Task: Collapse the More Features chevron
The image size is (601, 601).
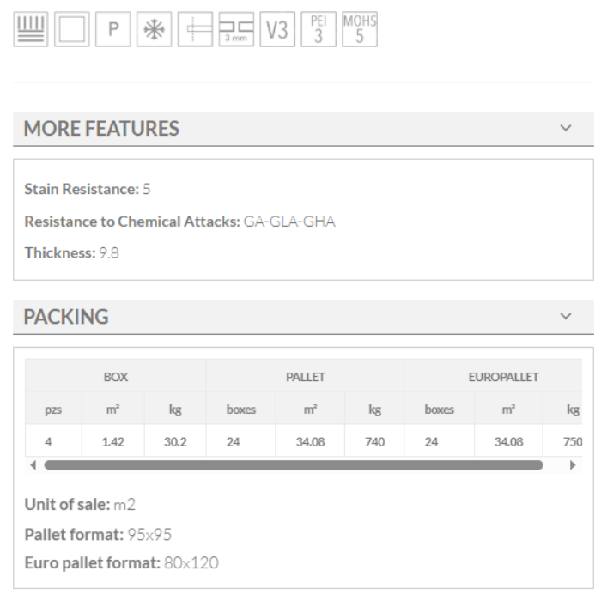Action: coord(565,128)
